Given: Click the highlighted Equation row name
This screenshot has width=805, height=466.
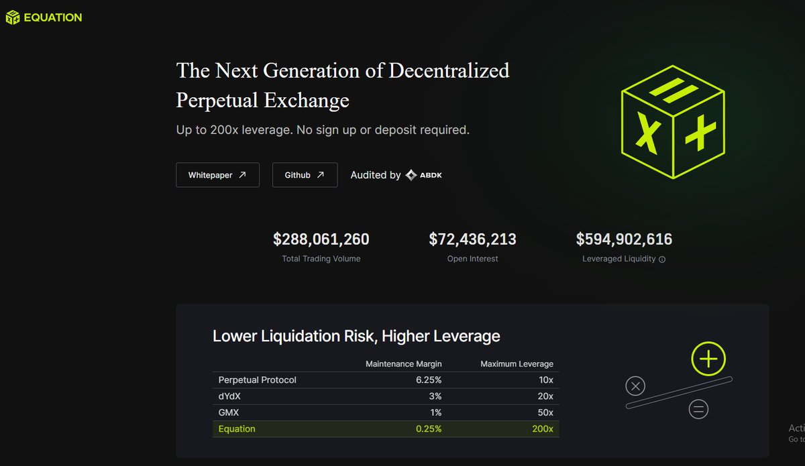Looking at the screenshot, I should pyautogui.click(x=237, y=429).
